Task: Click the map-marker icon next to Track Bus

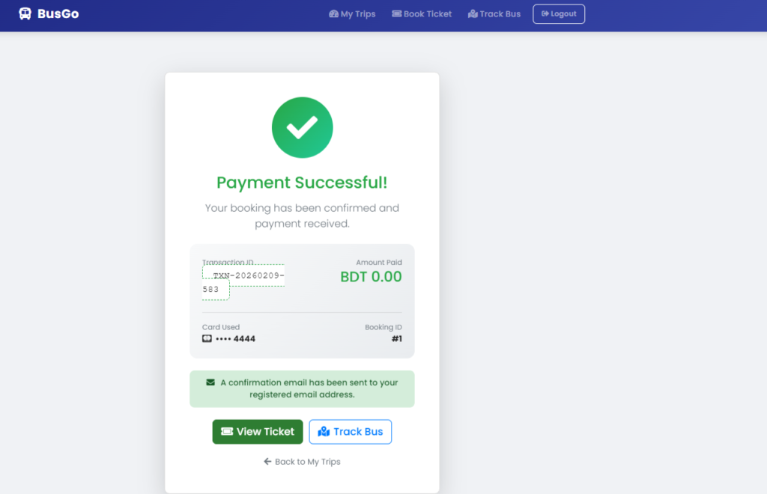Action: pos(473,13)
